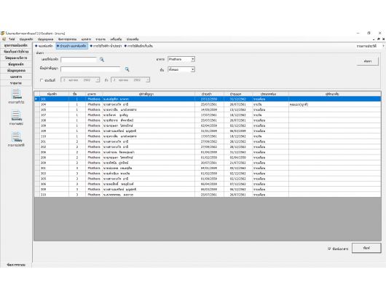Open the start date picker dropdown arrow

[x=98, y=80]
